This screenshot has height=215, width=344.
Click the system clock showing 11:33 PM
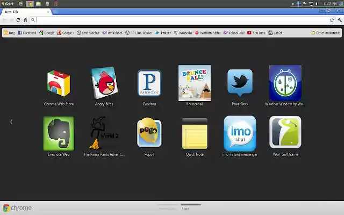(x=329, y=4)
